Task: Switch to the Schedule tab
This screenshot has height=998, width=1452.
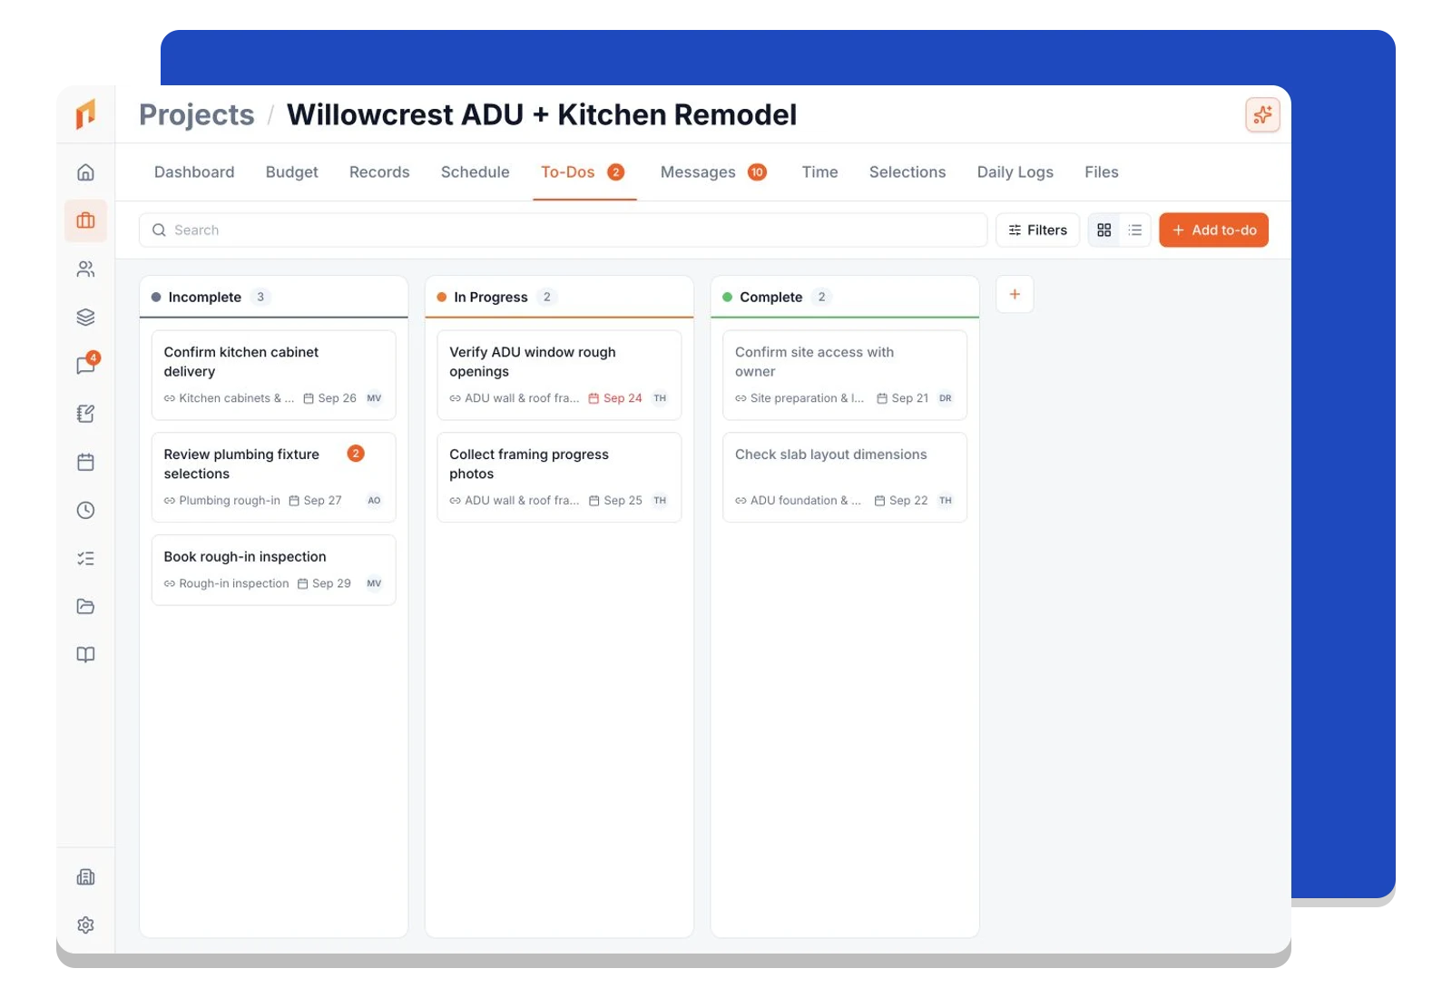Action: tap(475, 172)
